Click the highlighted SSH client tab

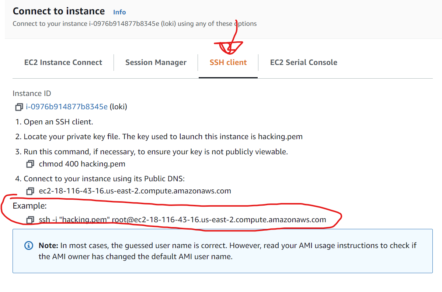tap(228, 62)
